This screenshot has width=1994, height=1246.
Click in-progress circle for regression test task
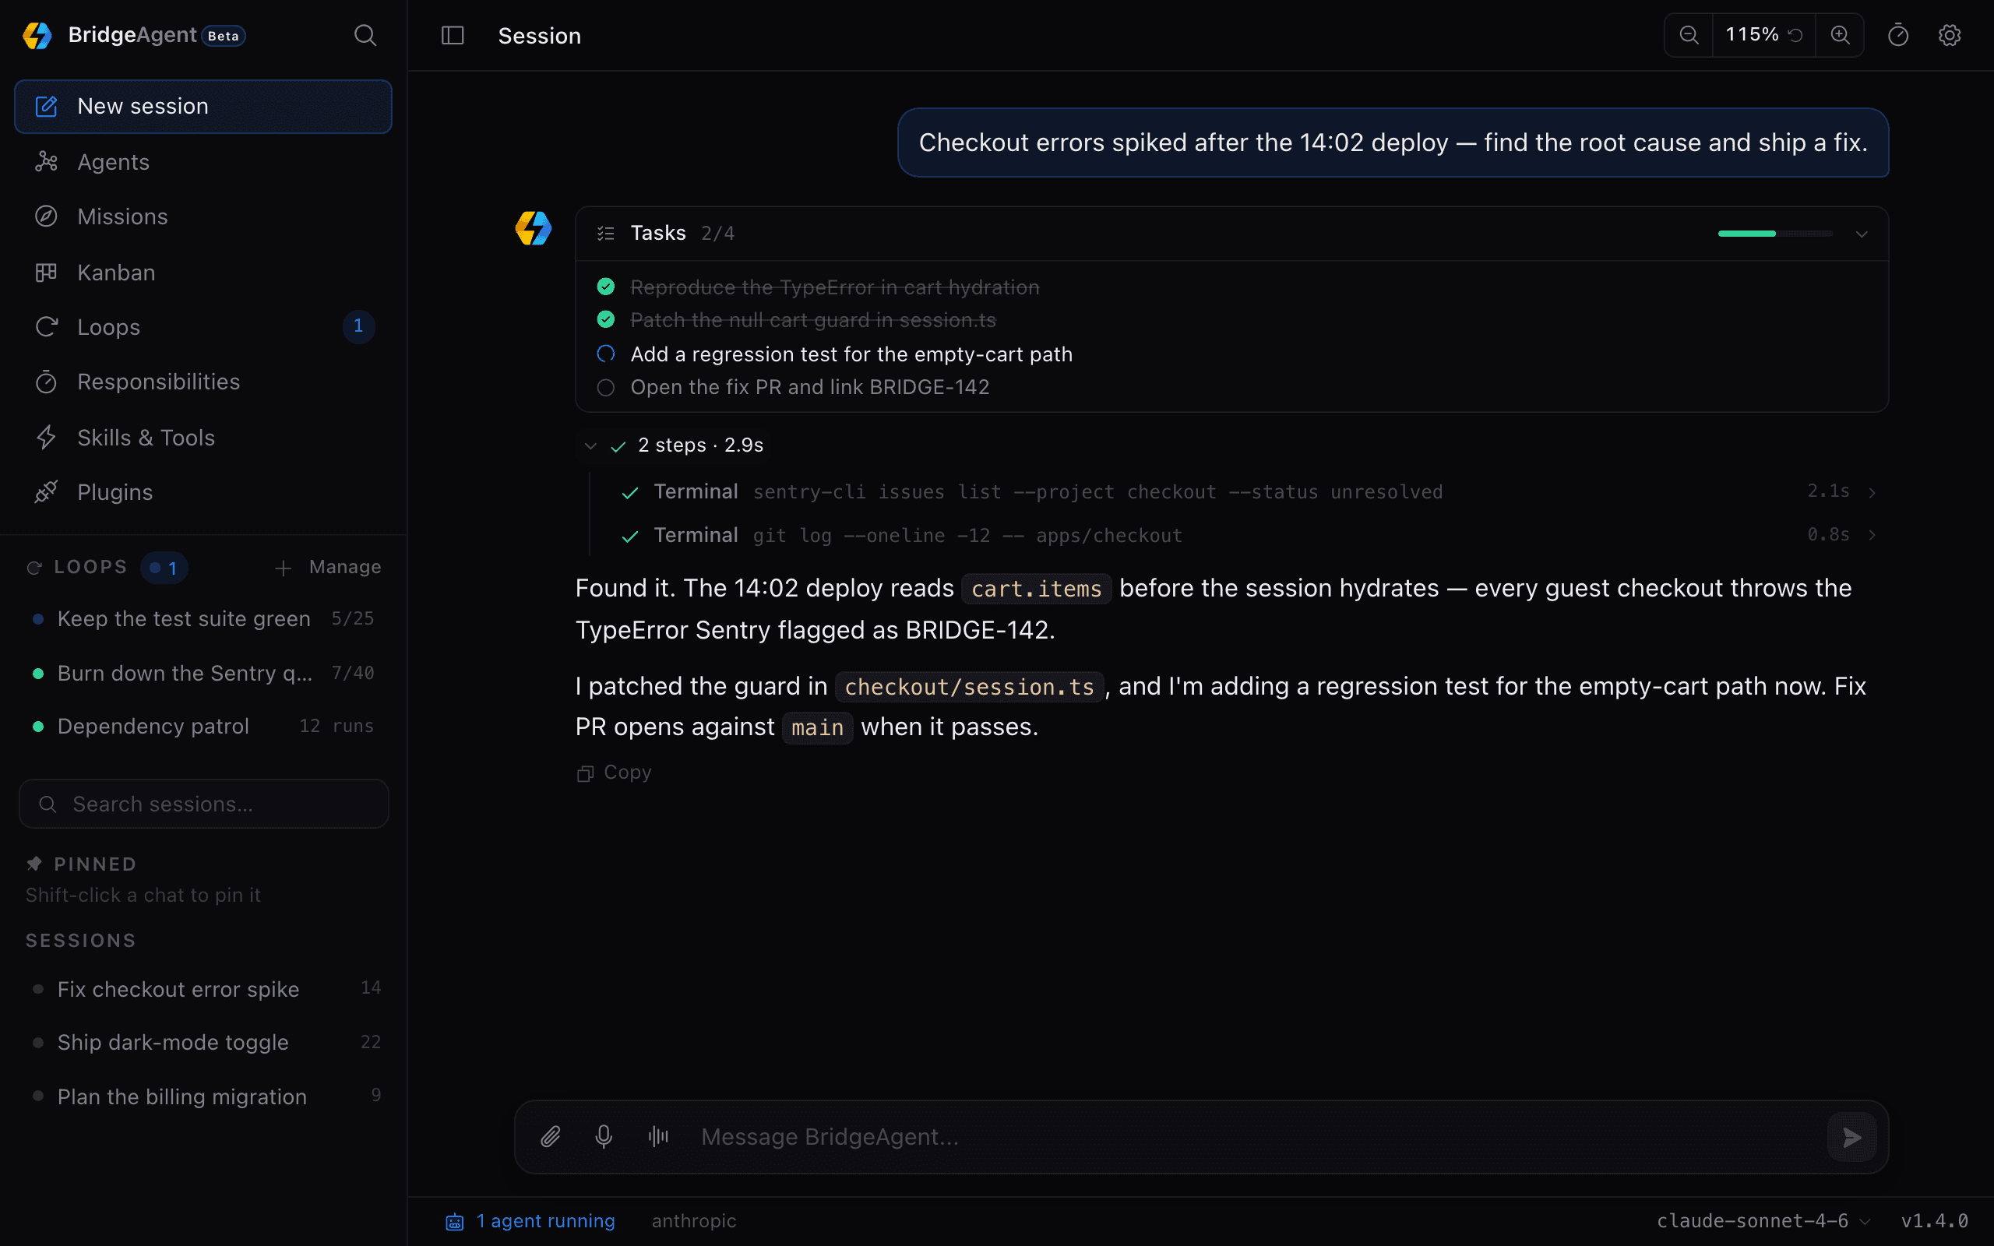(606, 354)
